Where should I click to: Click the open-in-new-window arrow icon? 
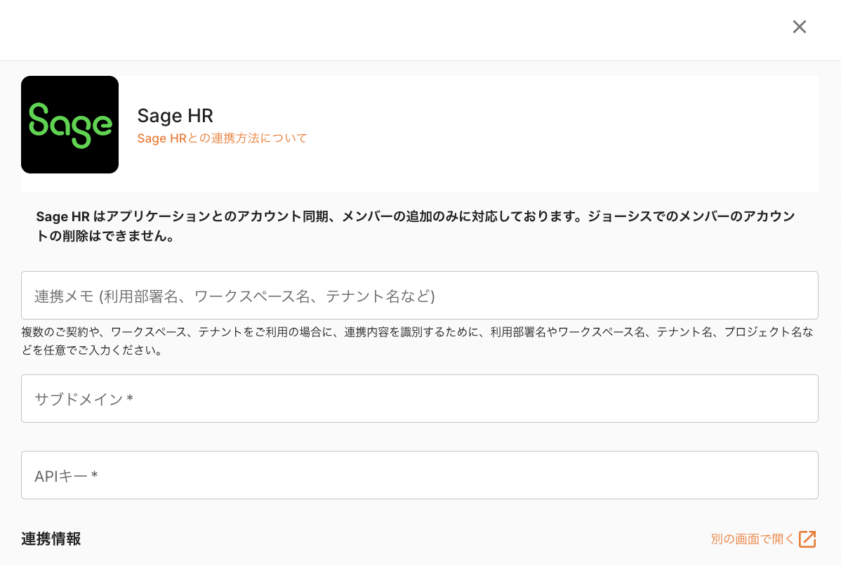(x=807, y=539)
